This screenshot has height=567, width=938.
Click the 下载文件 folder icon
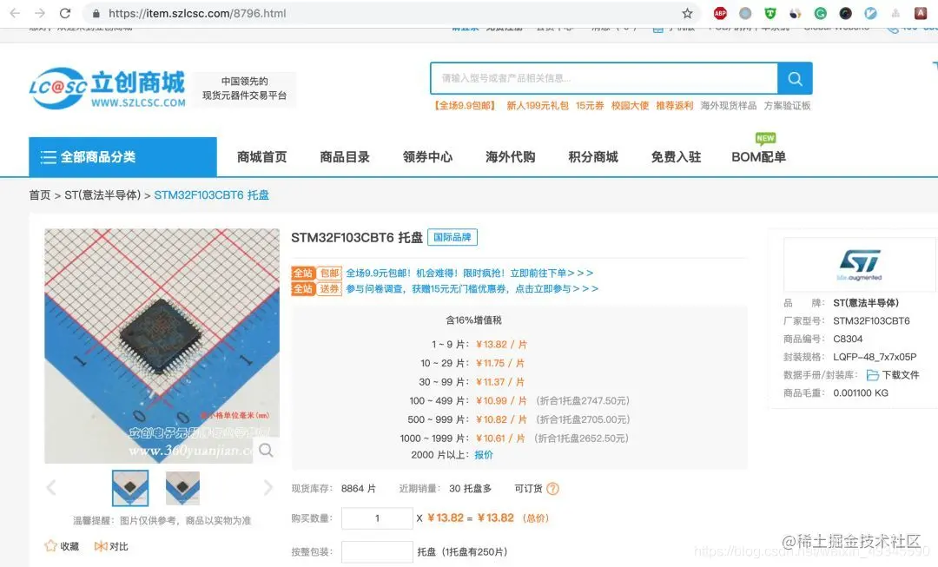click(873, 375)
